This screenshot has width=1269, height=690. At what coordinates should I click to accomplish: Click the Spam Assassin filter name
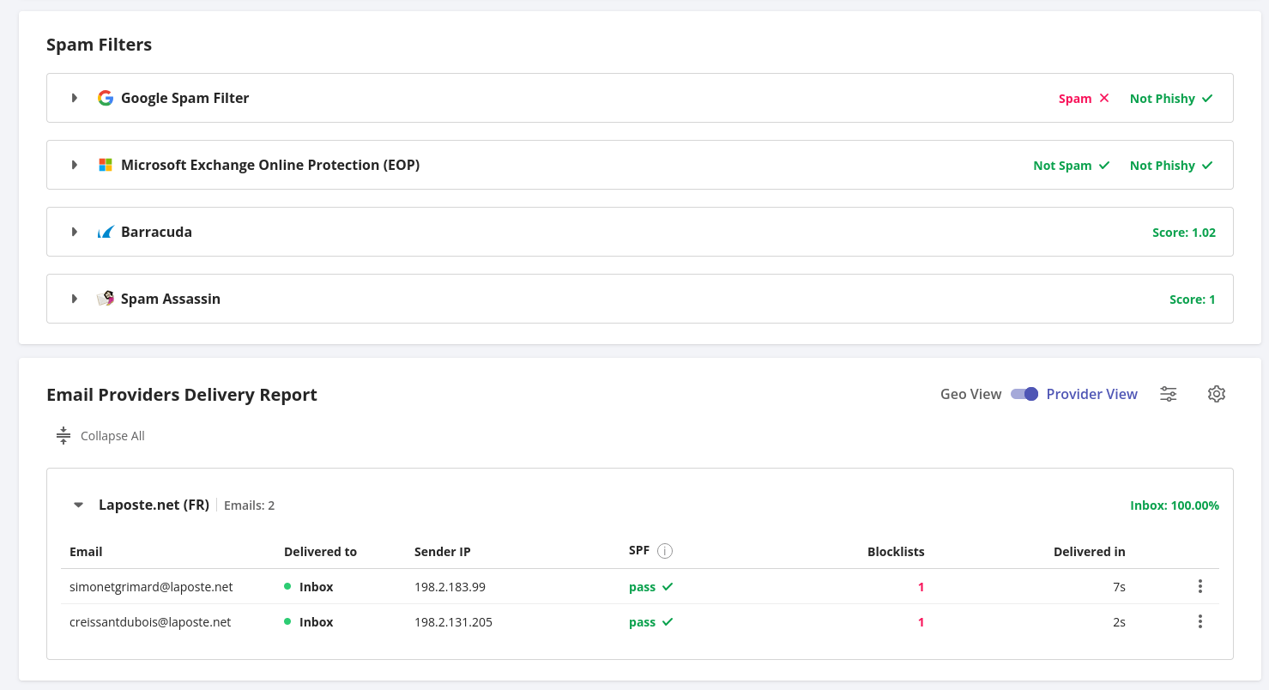(171, 299)
